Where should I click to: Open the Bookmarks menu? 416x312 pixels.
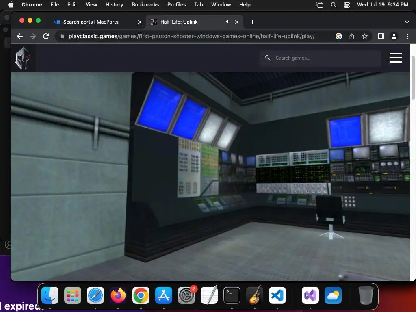click(145, 5)
